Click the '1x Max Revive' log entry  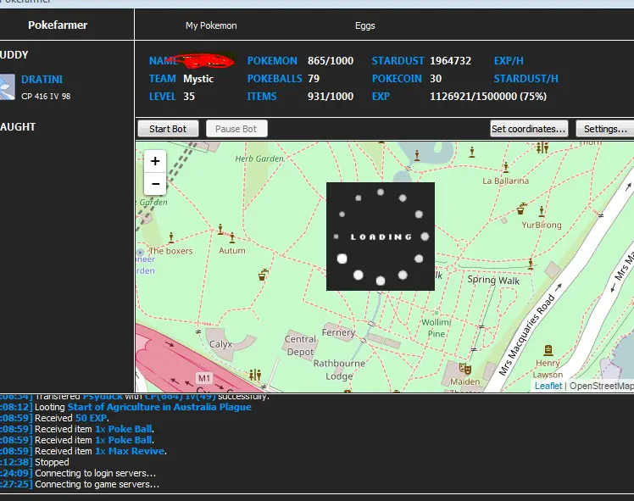130,451
